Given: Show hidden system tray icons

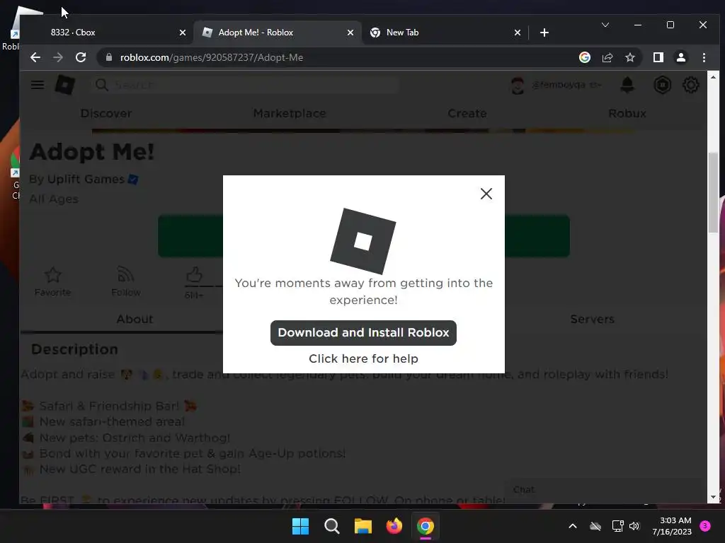Looking at the screenshot, I should [572, 526].
